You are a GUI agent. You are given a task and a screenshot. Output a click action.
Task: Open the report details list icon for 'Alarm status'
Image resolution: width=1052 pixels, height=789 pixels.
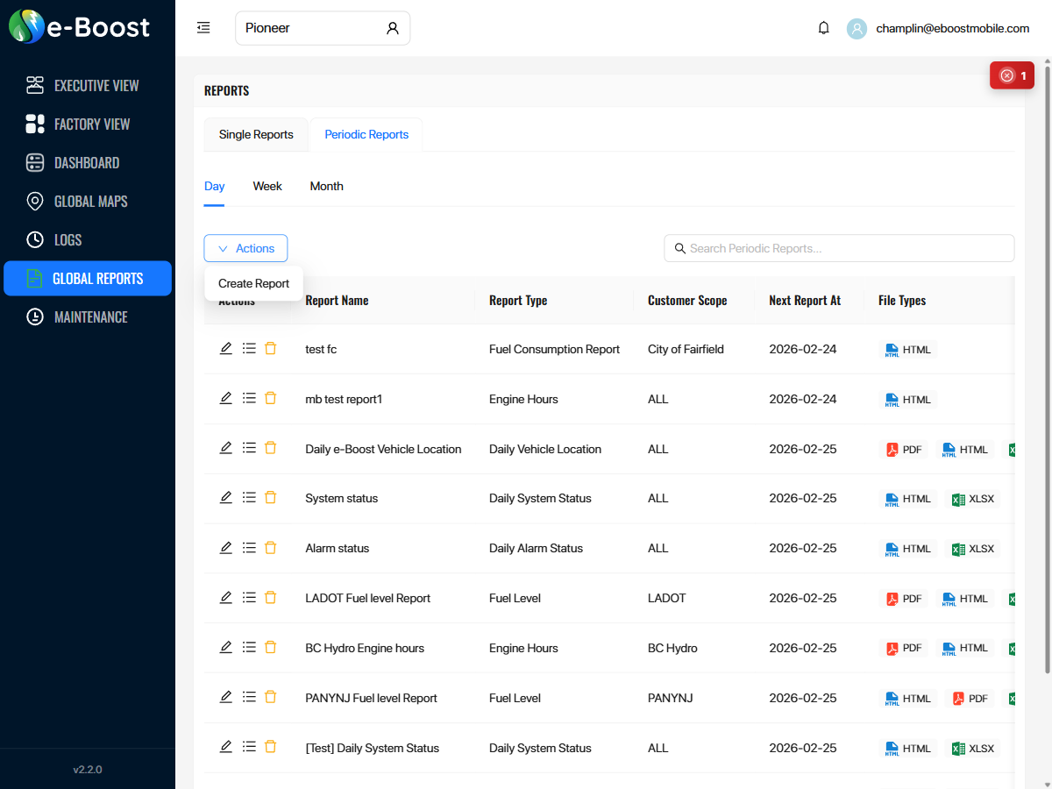pyautogui.click(x=248, y=547)
